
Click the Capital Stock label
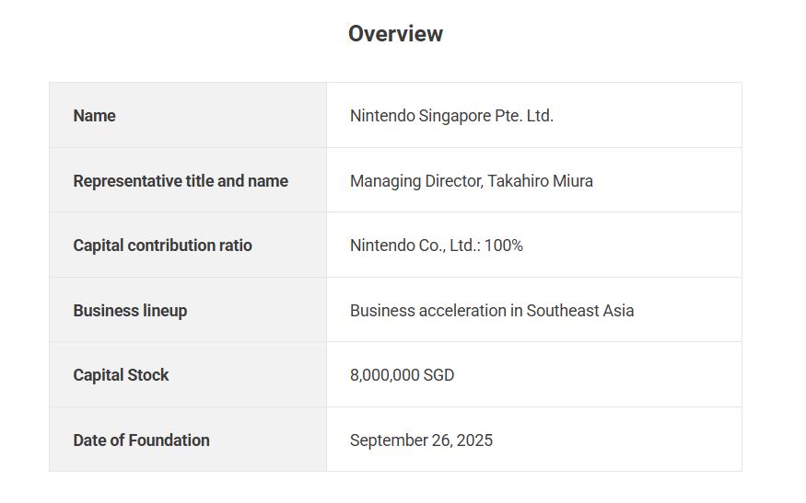point(121,375)
